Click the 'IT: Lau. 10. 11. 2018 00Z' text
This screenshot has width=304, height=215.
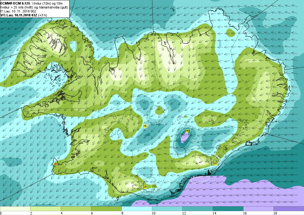pos(19,11)
